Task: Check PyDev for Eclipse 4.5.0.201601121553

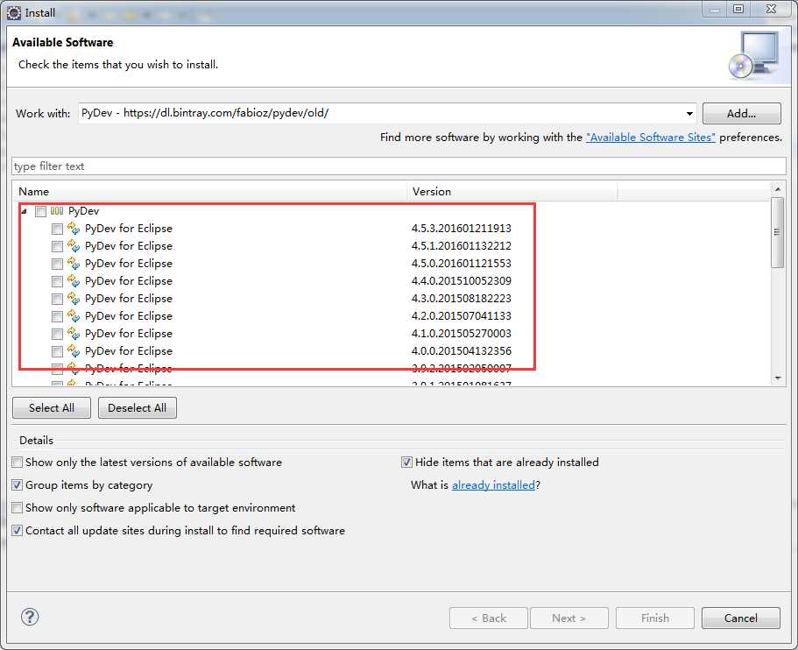Action: tap(57, 265)
